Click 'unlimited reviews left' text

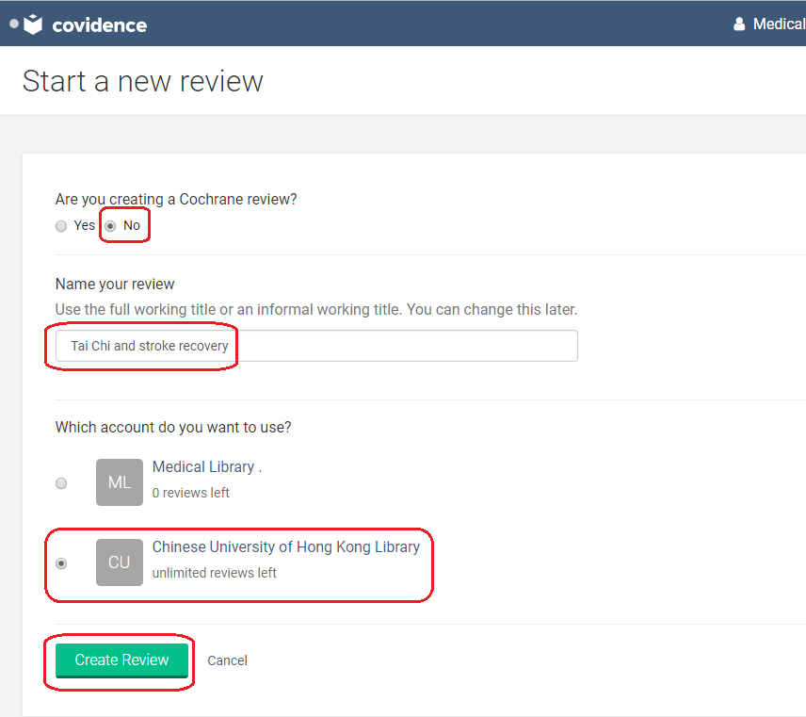coord(215,573)
